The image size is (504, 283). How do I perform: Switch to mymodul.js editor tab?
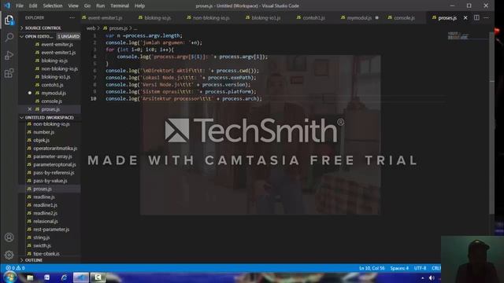[359, 18]
